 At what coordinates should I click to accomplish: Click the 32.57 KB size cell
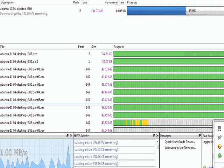pos(107,62)
